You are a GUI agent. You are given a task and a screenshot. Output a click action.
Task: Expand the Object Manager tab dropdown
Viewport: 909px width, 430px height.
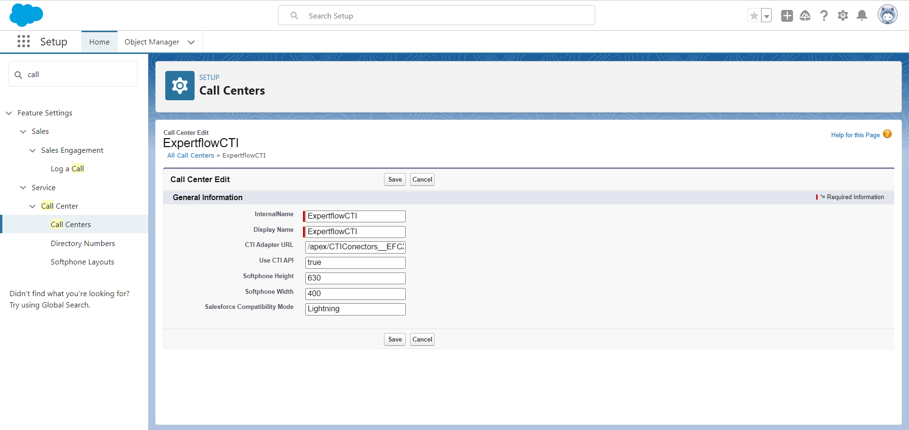point(191,42)
